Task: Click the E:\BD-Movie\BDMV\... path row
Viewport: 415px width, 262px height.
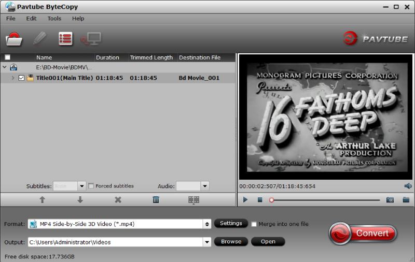Action: [x=118, y=67]
